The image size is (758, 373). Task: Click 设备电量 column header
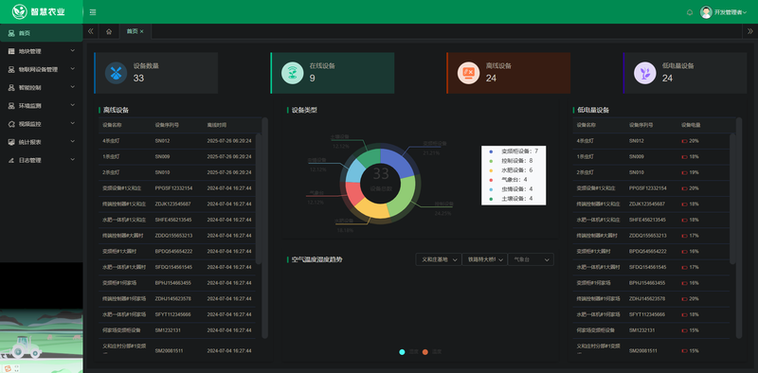[691, 125]
